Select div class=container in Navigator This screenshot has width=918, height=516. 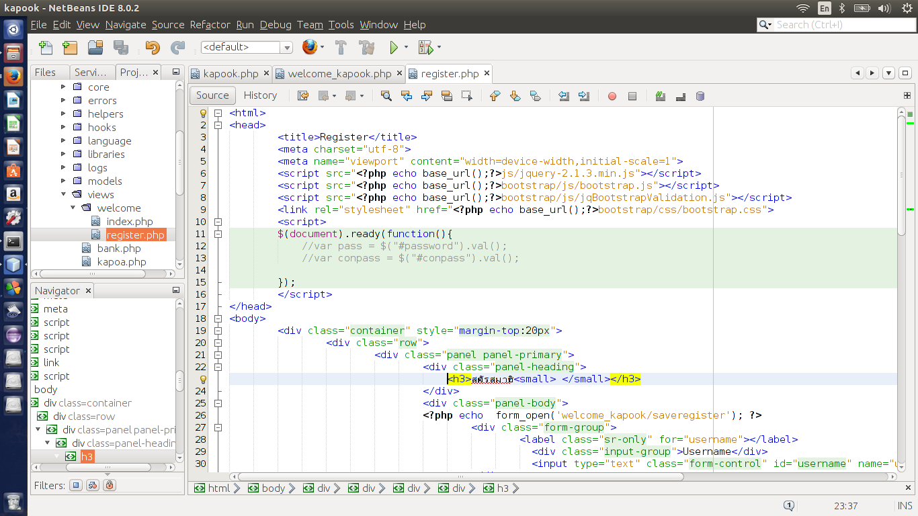[87, 403]
